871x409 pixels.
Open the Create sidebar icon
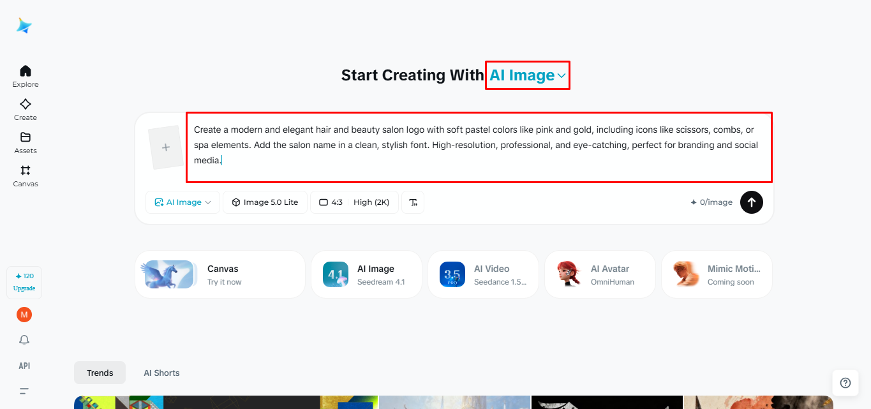(26, 104)
